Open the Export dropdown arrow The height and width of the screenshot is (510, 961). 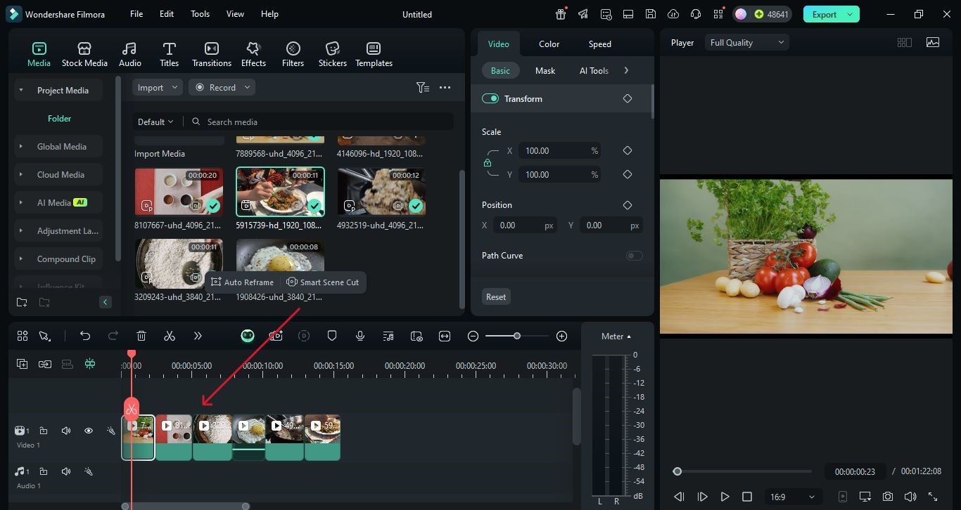[851, 14]
